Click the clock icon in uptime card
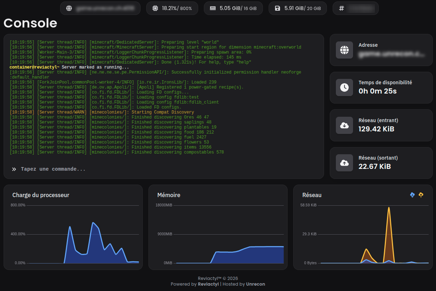 (344, 87)
